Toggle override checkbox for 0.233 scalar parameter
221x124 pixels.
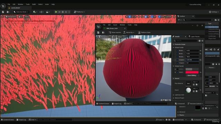pos(177,54)
